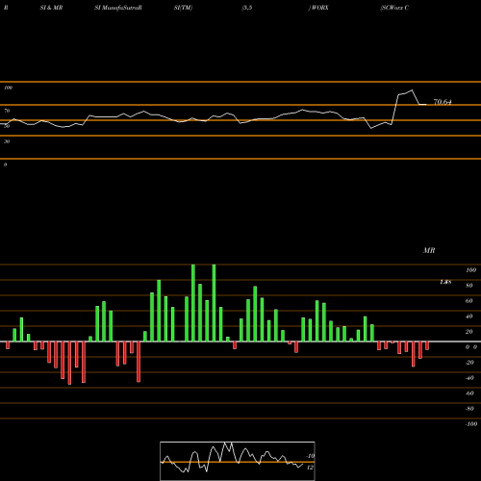Click the MR axis label '-100'
The width and height of the screenshot is (481, 481).
click(x=471, y=424)
